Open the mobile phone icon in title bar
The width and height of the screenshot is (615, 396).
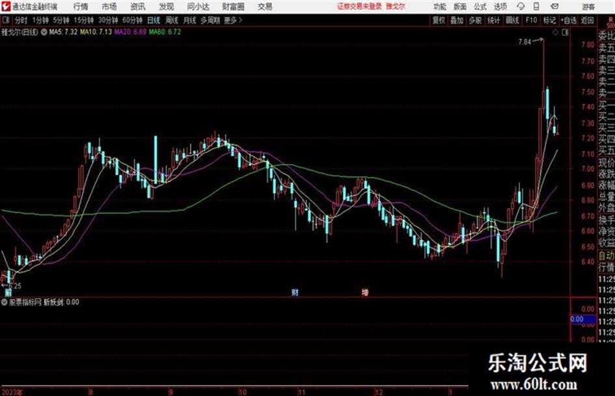tap(536, 7)
